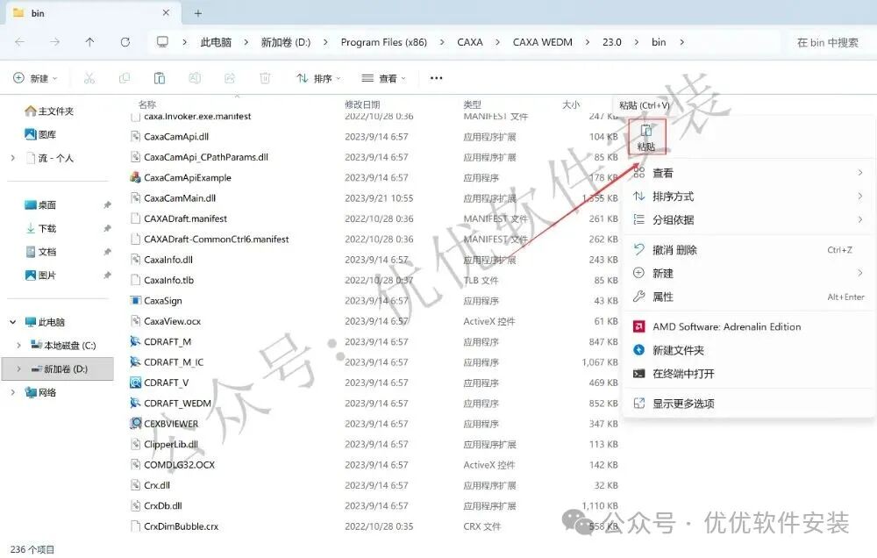Expand the 本地磁盘 (C:) tree node

18,346
